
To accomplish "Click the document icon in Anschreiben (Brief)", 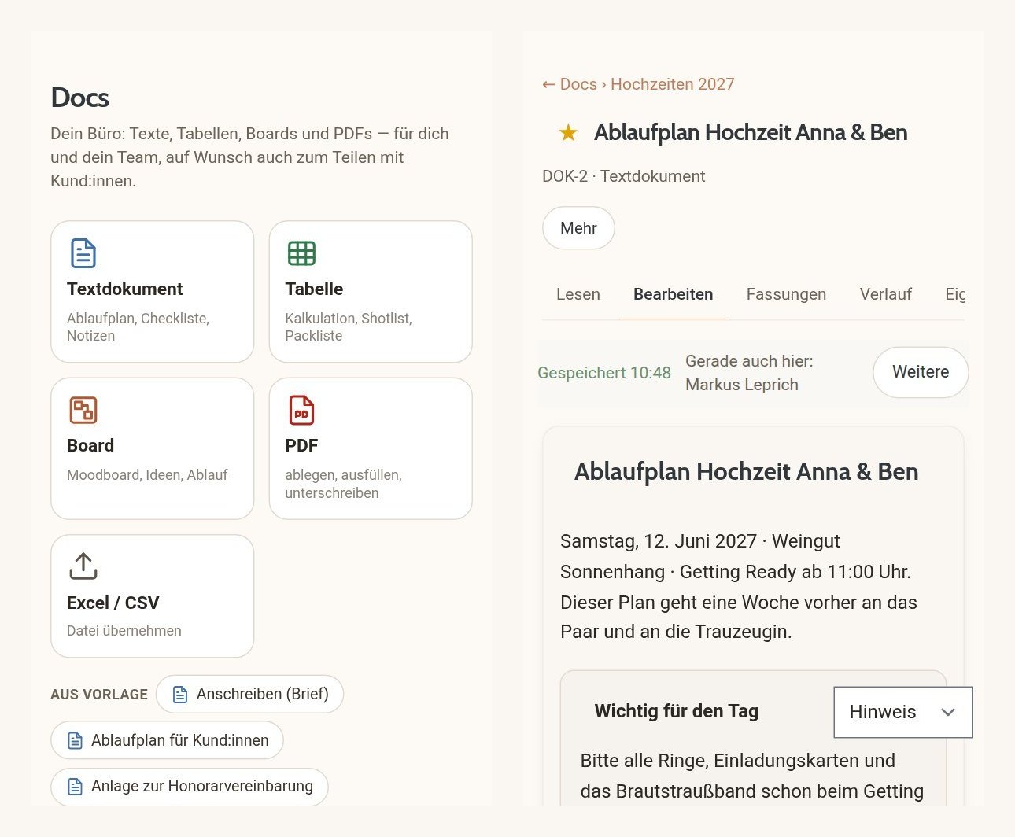I will (180, 695).
